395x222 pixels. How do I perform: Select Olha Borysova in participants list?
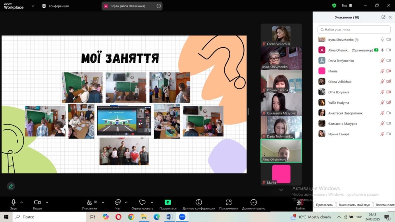click(x=354, y=92)
